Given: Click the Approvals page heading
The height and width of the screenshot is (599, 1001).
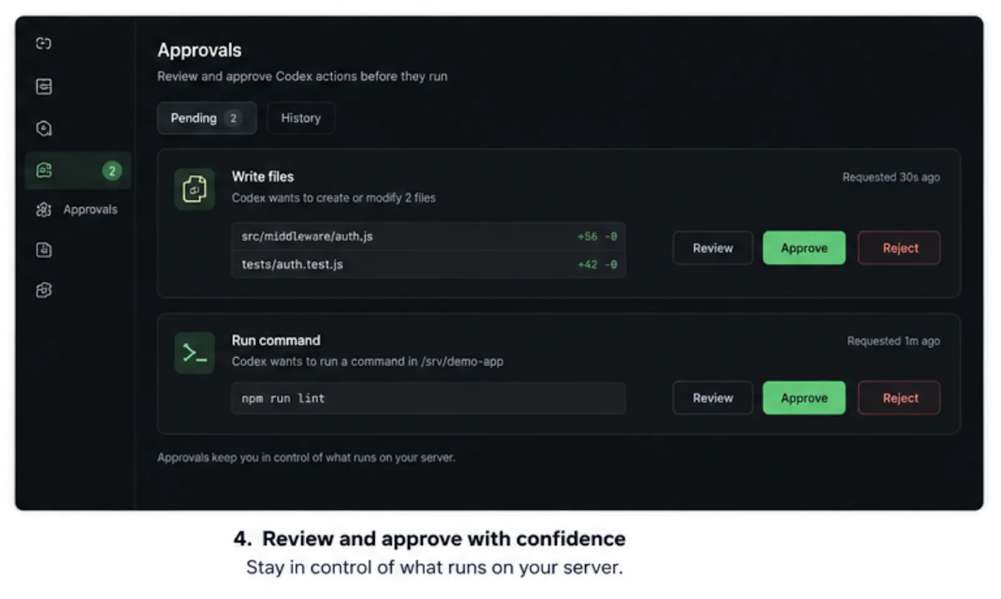Looking at the screenshot, I should click(x=200, y=50).
